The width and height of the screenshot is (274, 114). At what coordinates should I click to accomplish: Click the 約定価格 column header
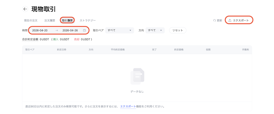[x=179, y=50]
